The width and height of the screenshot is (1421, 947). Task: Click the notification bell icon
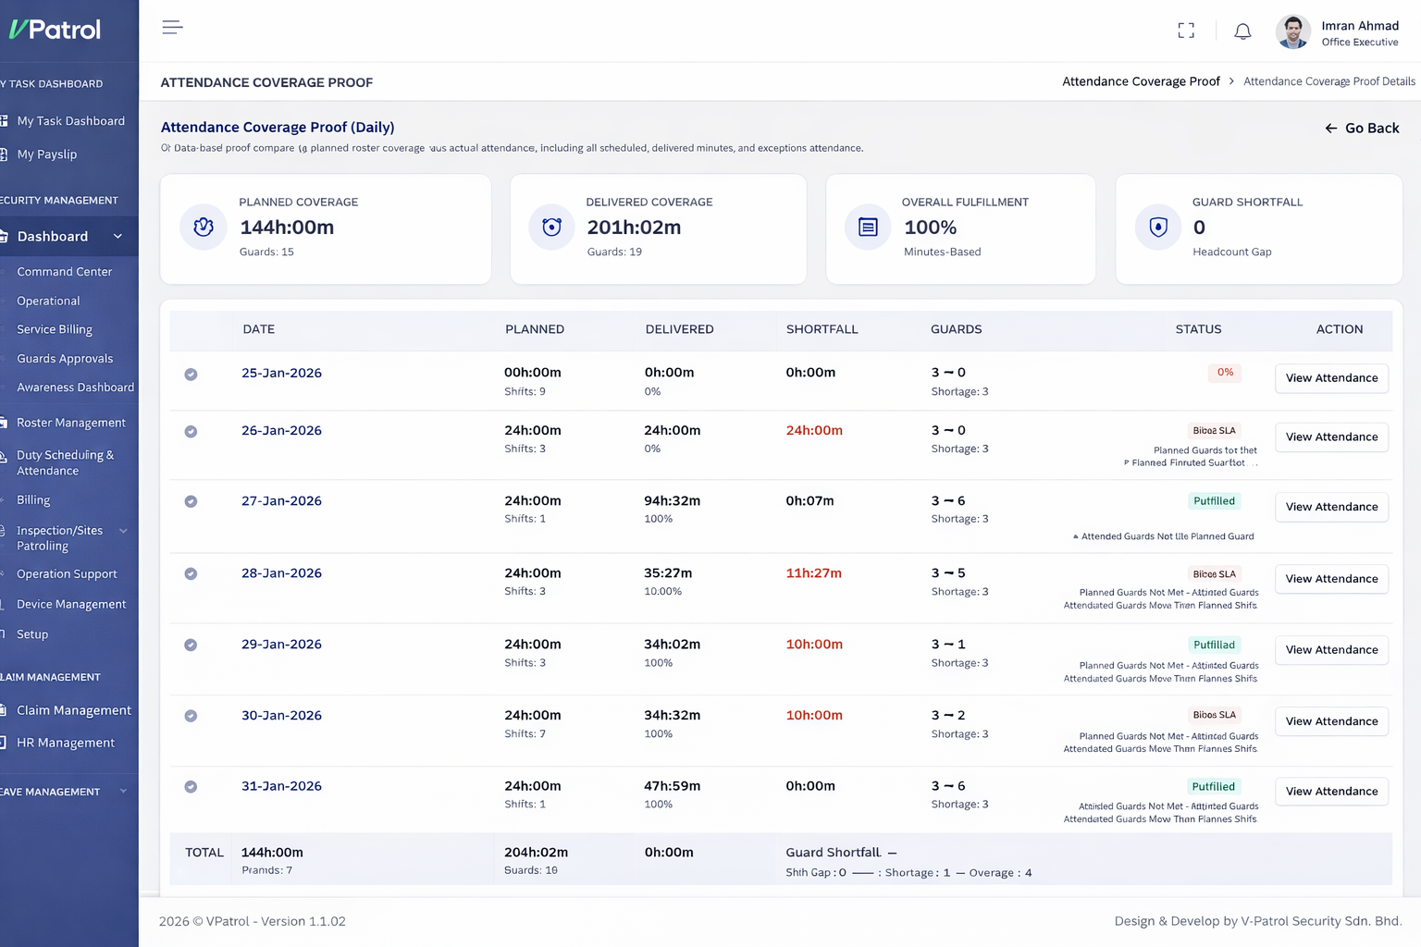(1242, 31)
